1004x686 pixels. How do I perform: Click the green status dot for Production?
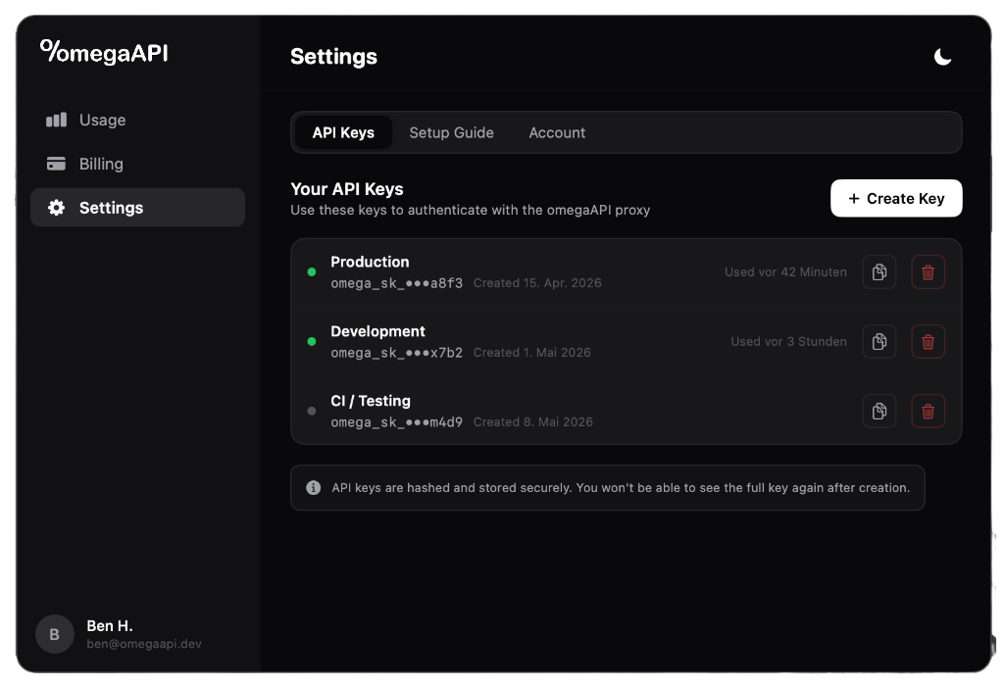tap(312, 272)
